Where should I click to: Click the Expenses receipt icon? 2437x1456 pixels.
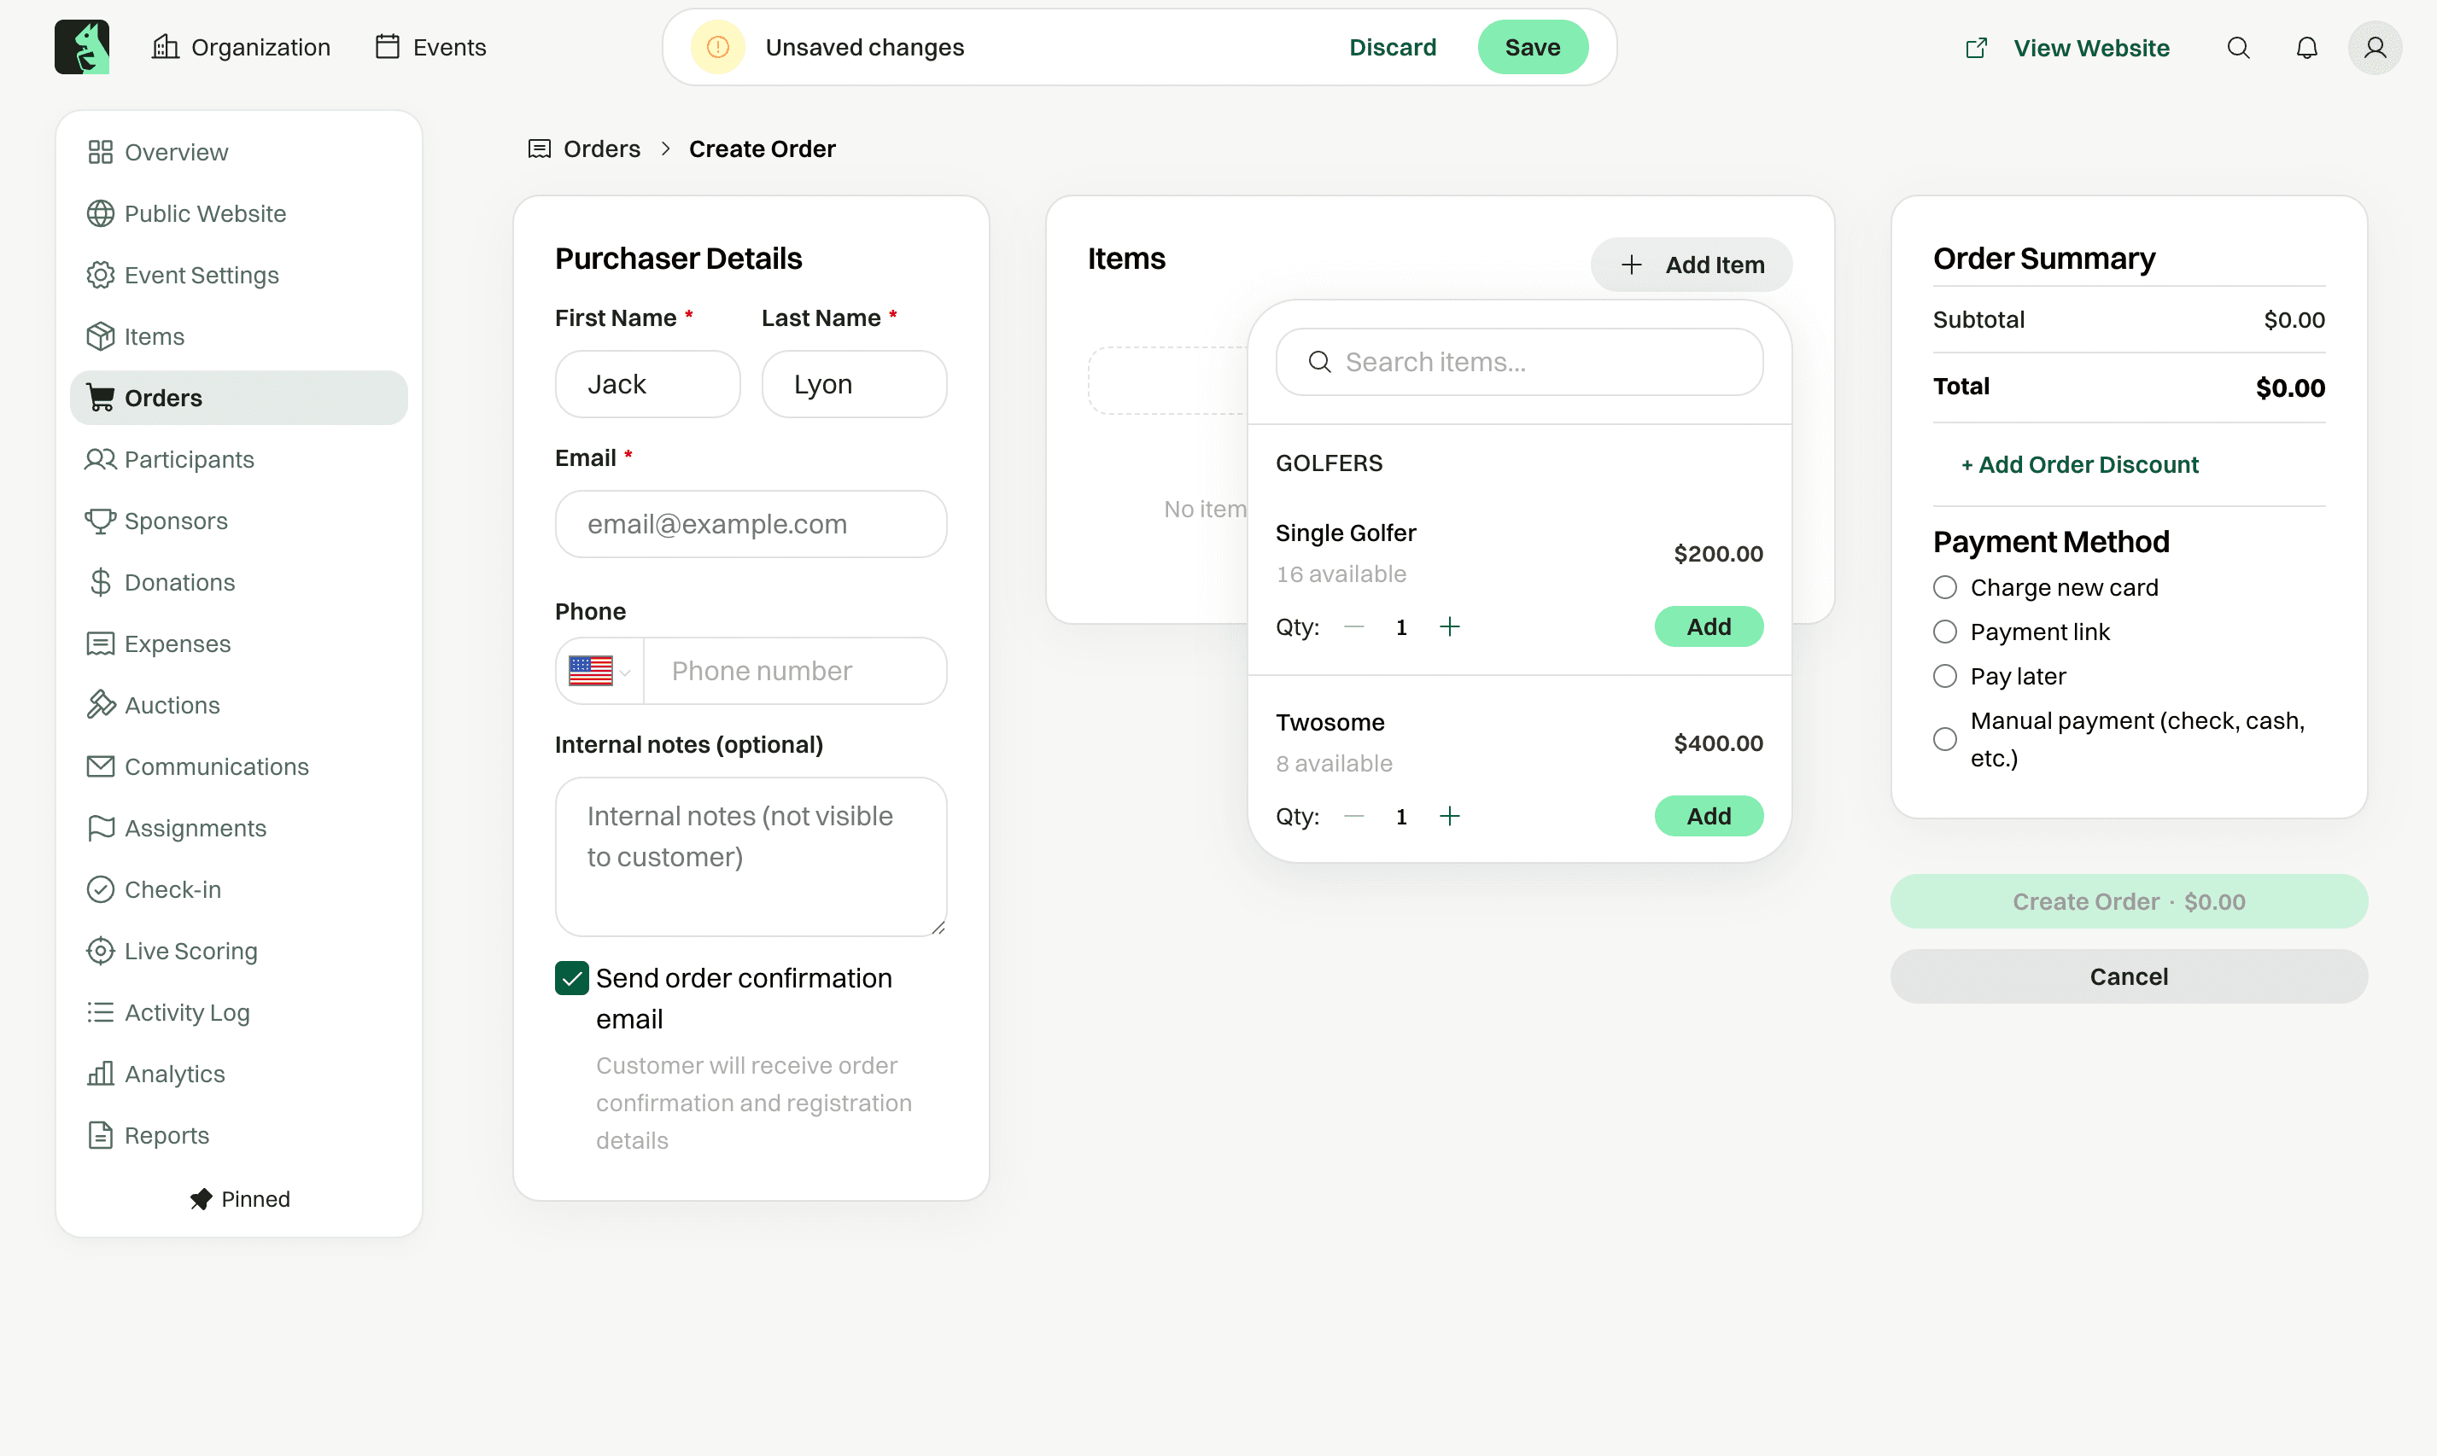100,644
